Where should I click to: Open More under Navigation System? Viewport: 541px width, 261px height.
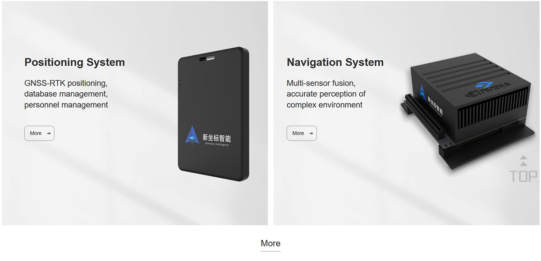point(302,133)
